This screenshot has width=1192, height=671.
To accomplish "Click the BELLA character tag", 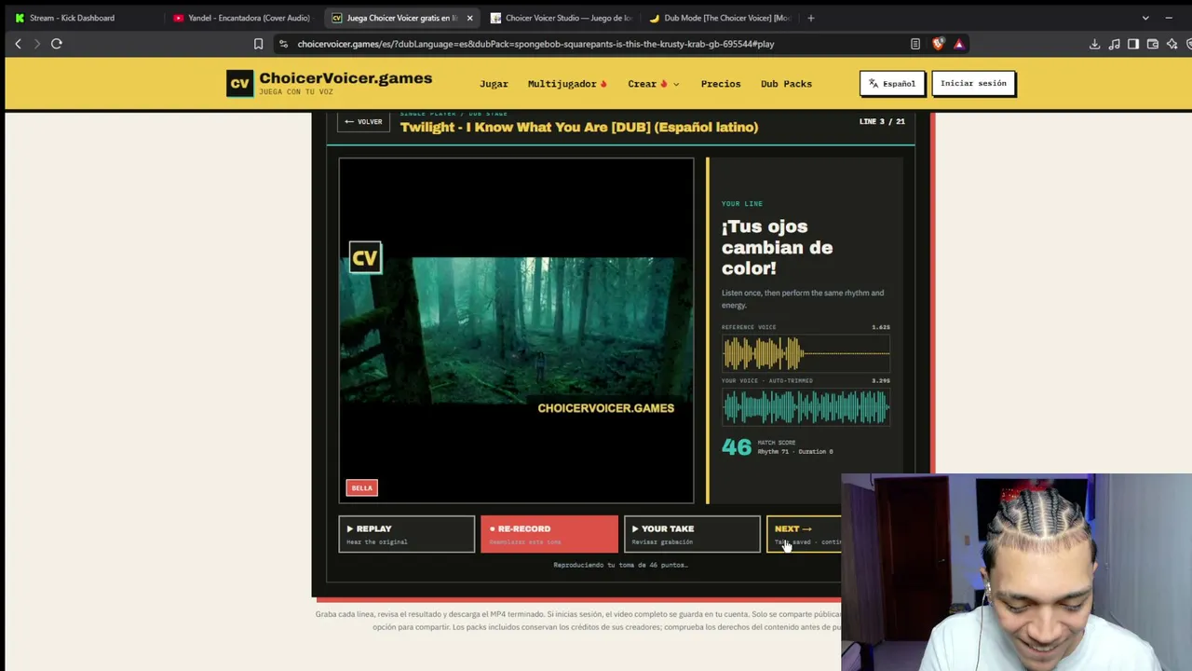I will (x=361, y=487).
